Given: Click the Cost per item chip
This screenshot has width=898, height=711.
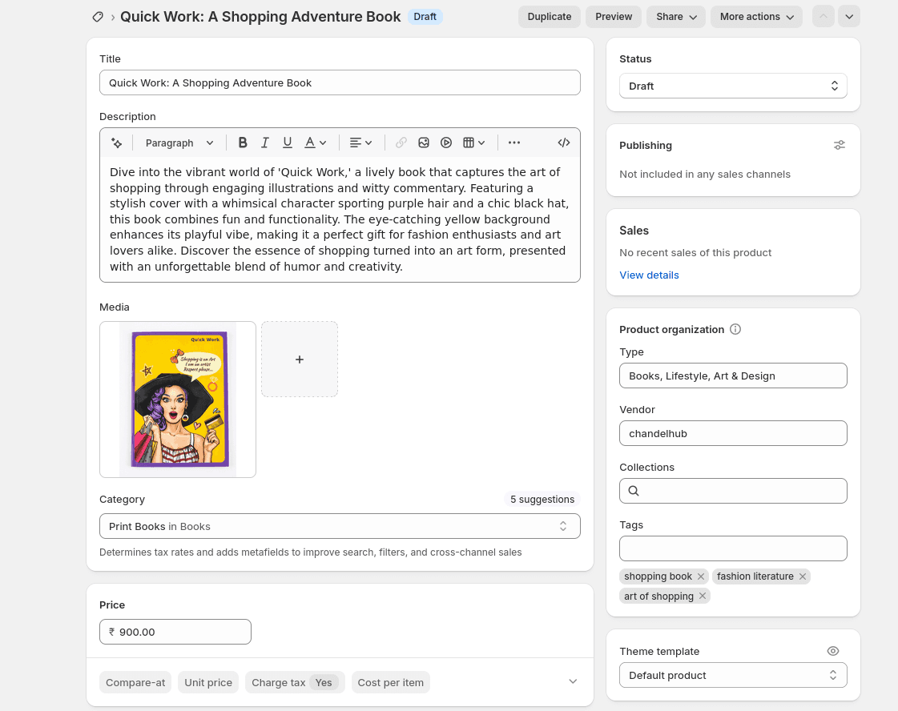Looking at the screenshot, I should pos(391,683).
